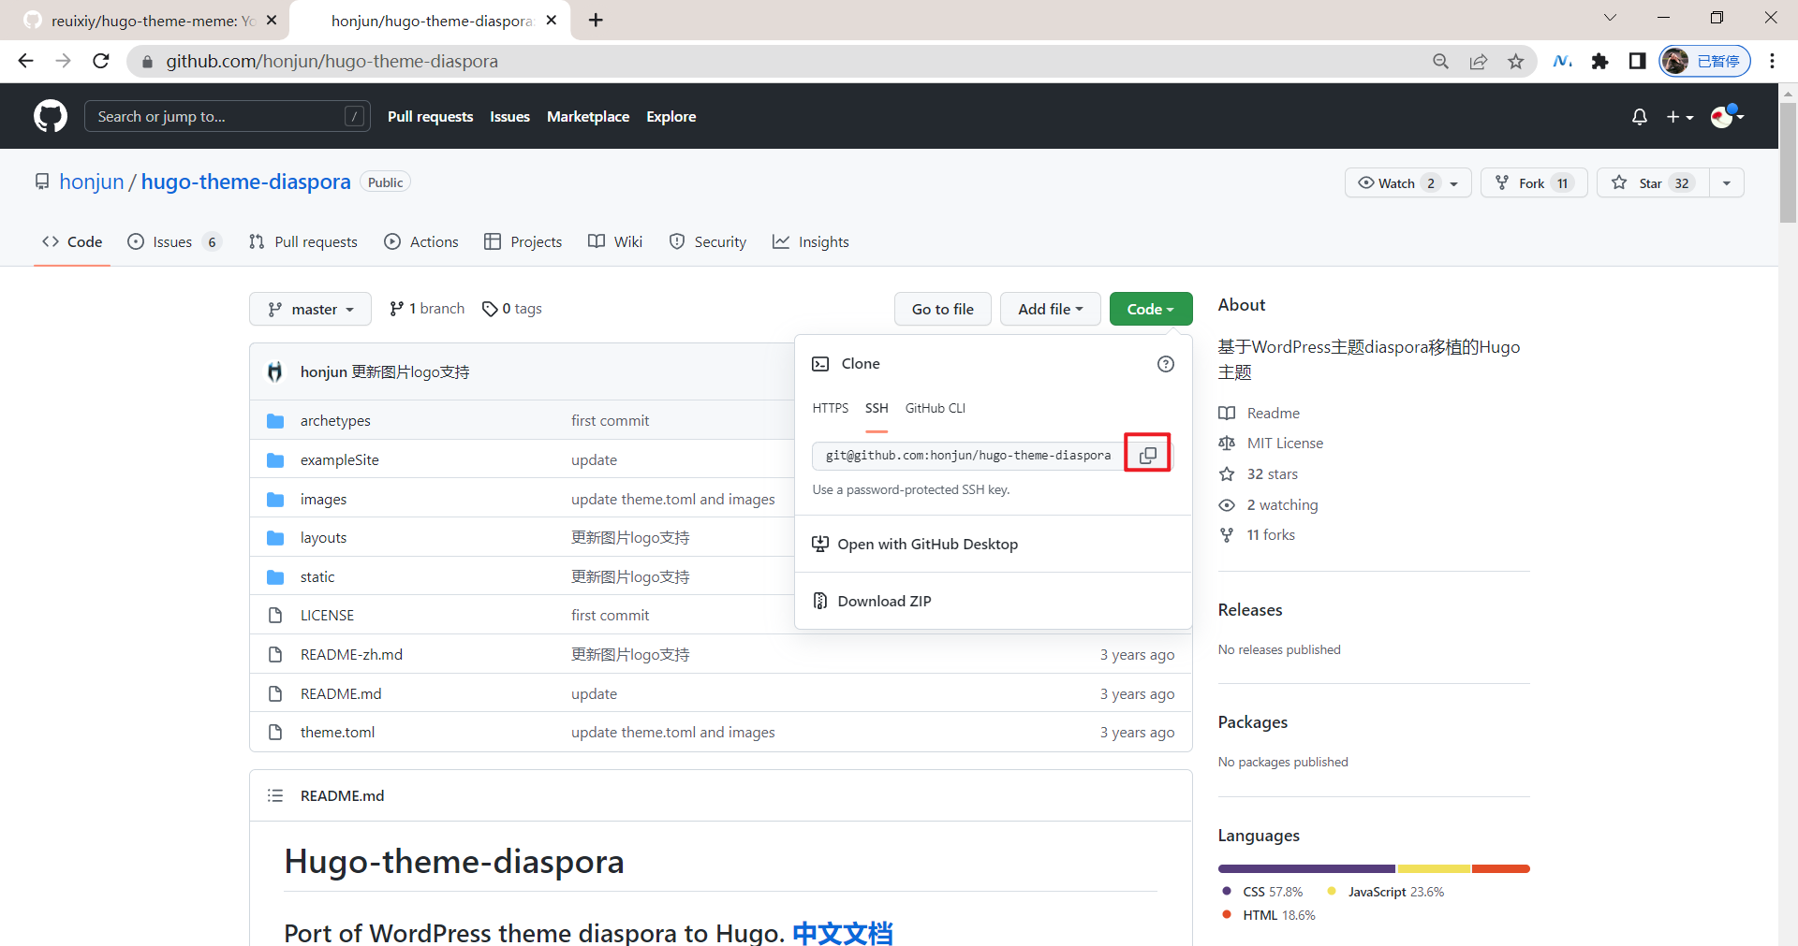The image size is (1798, 946).
Task: Click the HTML red language bar segment
Action: pyautogui.click(x=1500, y=869)
